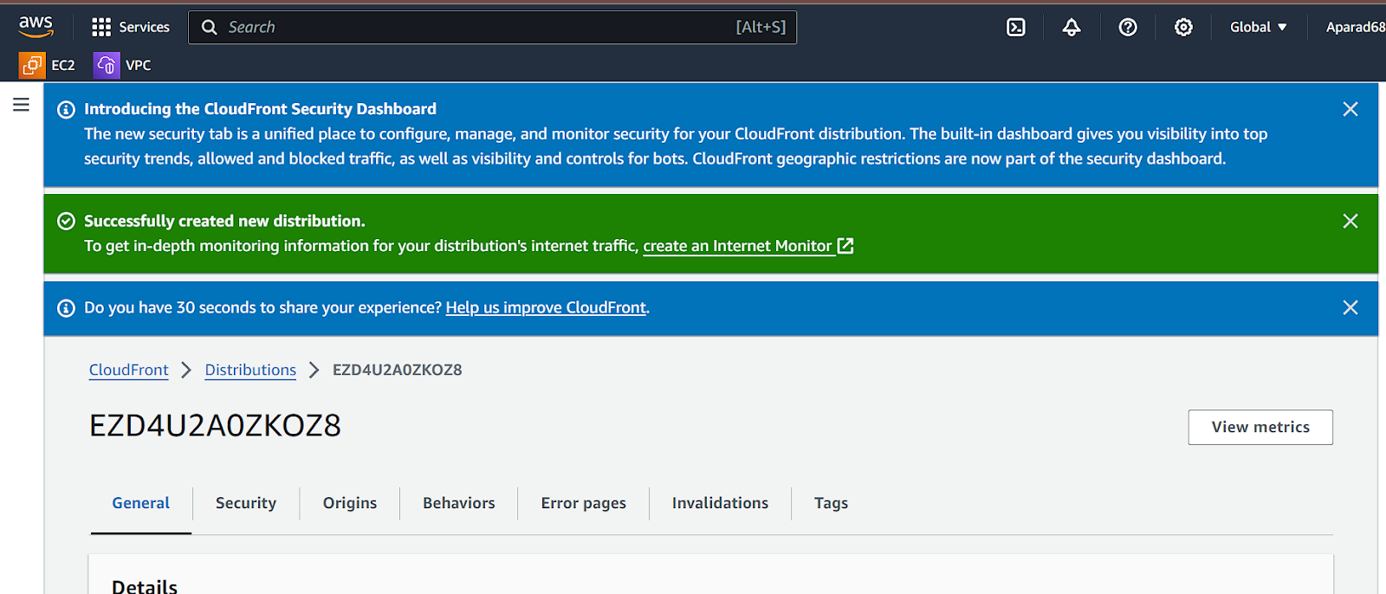The width and height of the screenshot is (1386, 594).
Task: Open the VPC shortcut icon
Action: click(107, 65)
